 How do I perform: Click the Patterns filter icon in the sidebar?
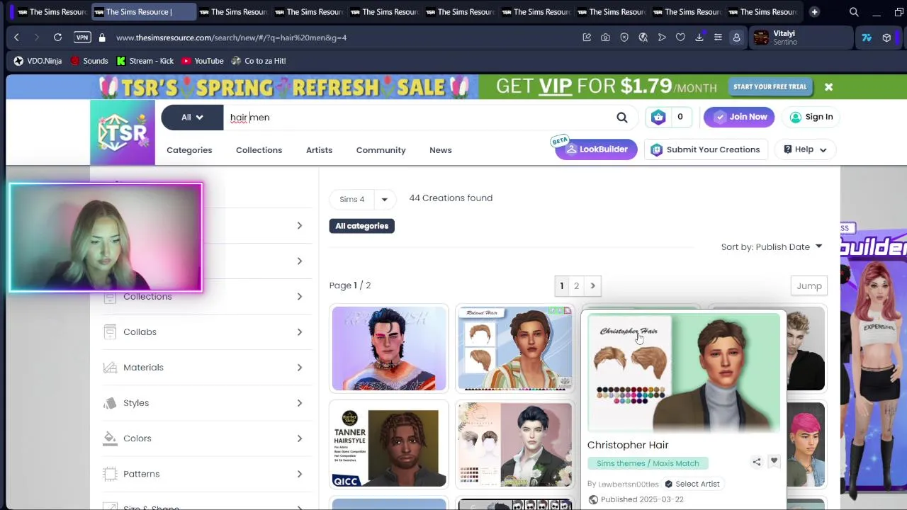click(110, 474)
